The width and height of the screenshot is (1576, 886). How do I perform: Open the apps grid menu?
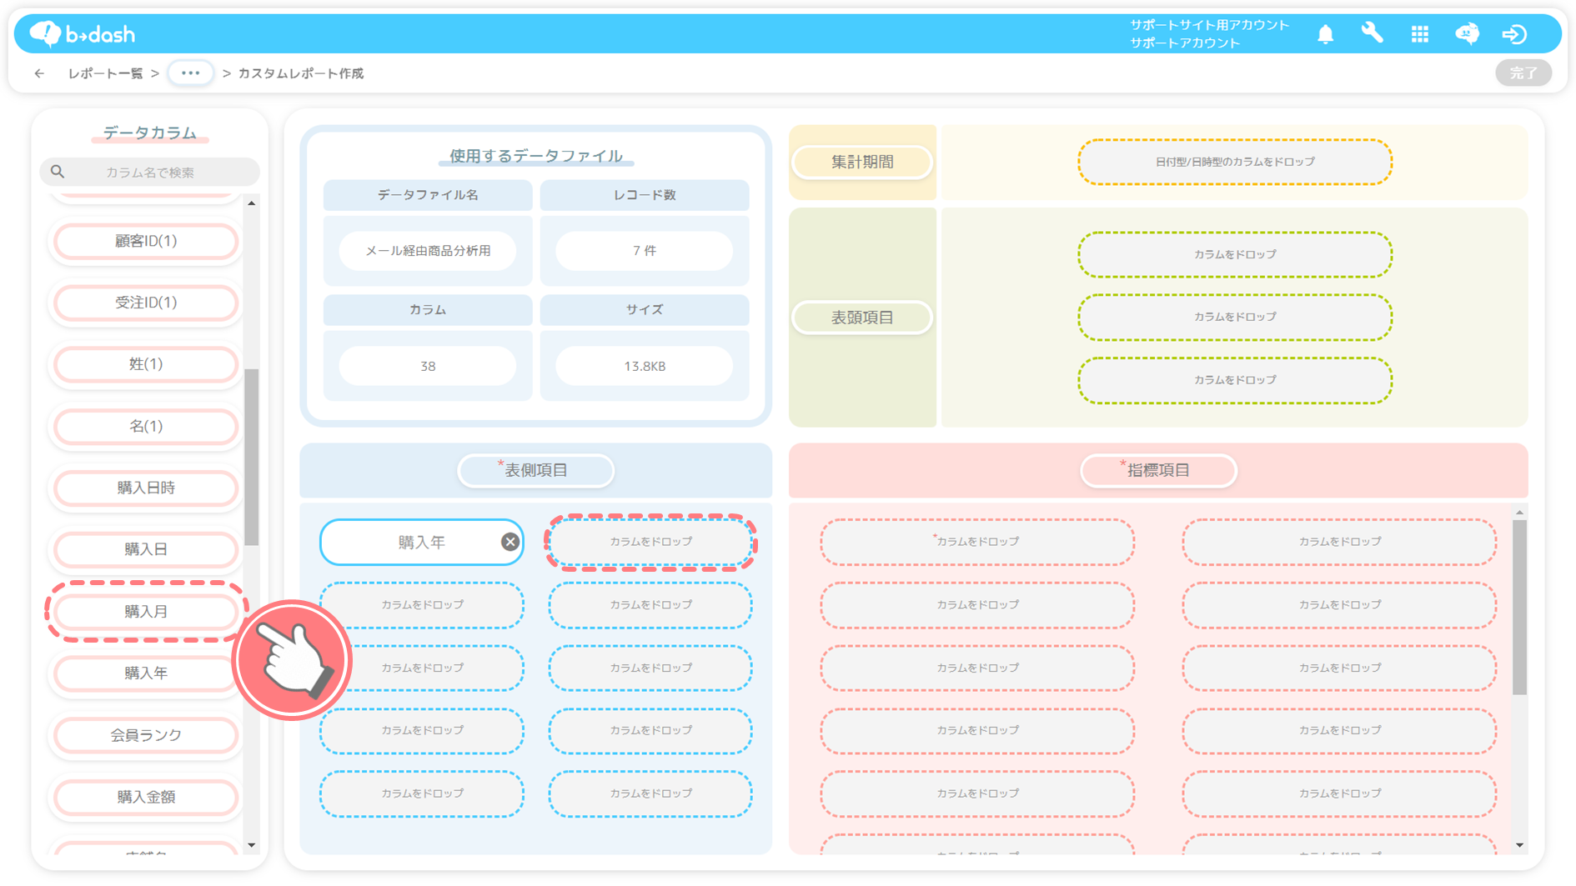tap(1419, 34)
